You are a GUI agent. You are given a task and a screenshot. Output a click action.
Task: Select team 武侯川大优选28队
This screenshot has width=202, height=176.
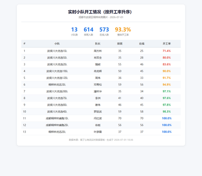[x=57, y=91]
